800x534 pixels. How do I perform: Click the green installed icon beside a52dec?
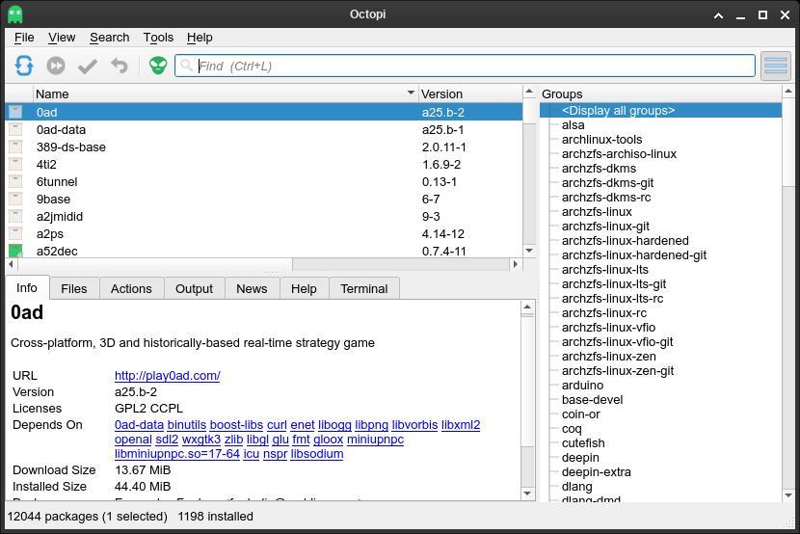pos(15,251)
